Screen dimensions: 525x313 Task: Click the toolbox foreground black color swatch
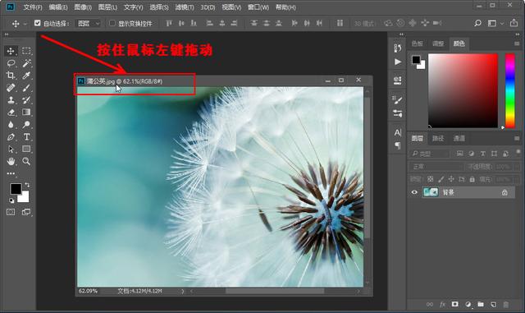[15, 189]
